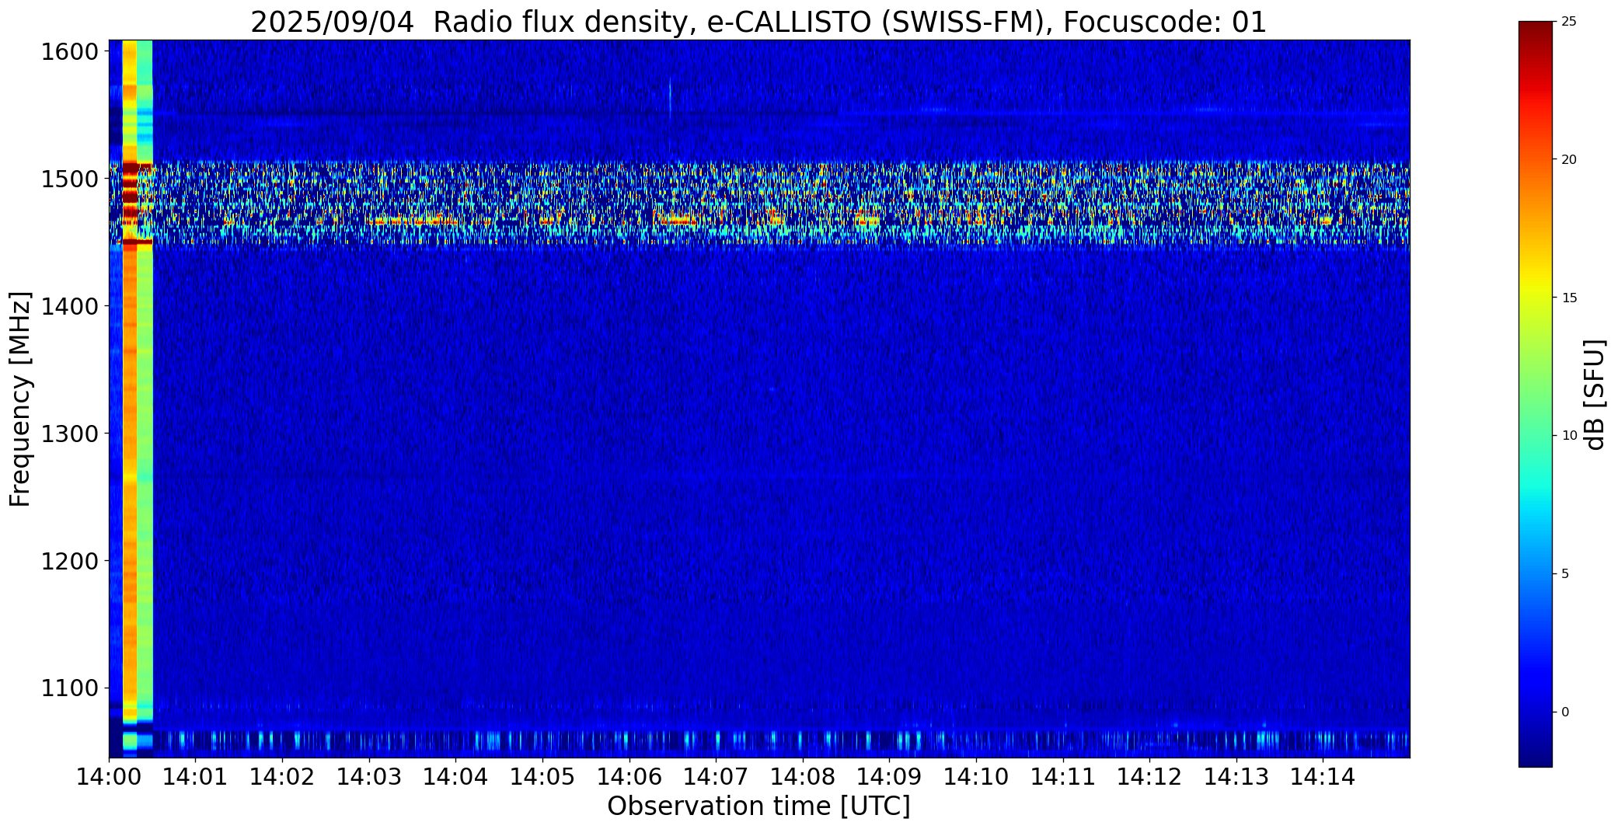Screen dimensions: 1618x829
Task: Click the 14:06 time tick label
Action: pos(629,776)
